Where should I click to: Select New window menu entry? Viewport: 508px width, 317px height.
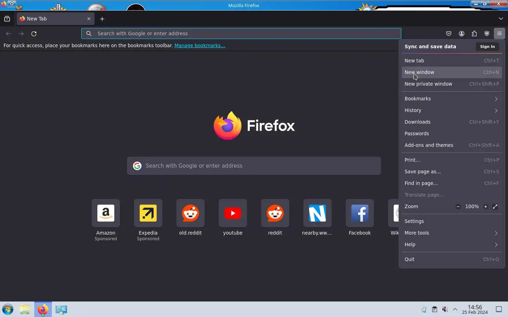(x=452, y=72)
